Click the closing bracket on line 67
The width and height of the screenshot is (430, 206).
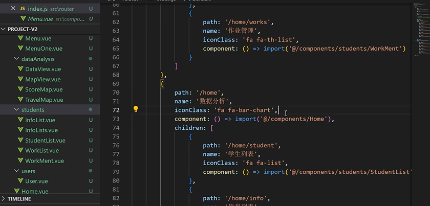tap(176, 66)
